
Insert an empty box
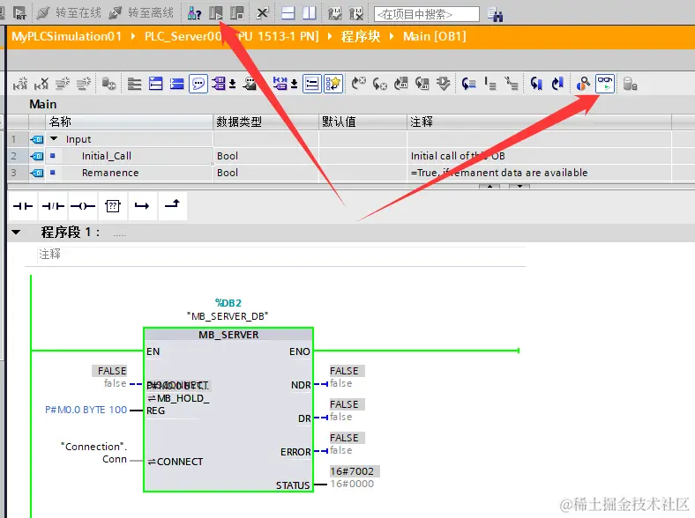coord(113,206)
